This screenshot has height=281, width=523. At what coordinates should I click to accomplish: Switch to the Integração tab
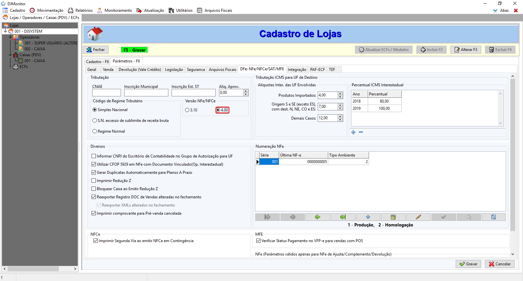click(297, 70)
